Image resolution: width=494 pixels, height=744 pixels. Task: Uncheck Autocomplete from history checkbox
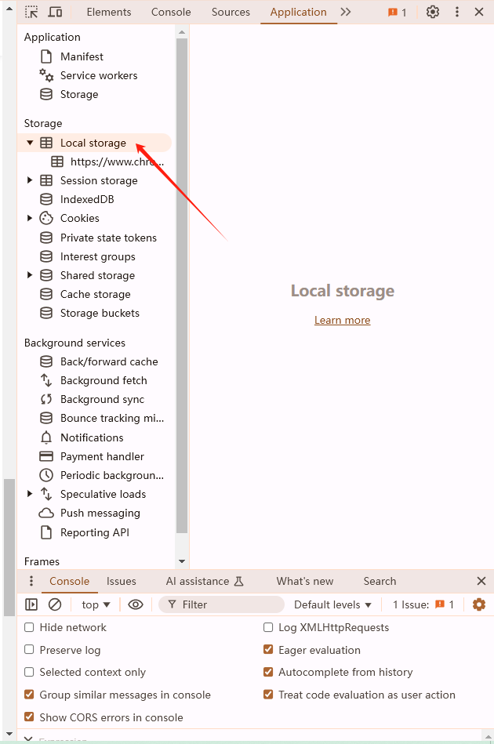268,672
